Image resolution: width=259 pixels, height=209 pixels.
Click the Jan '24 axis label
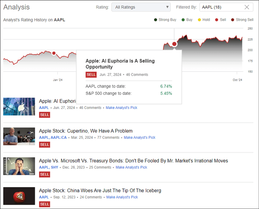(57, 80)
